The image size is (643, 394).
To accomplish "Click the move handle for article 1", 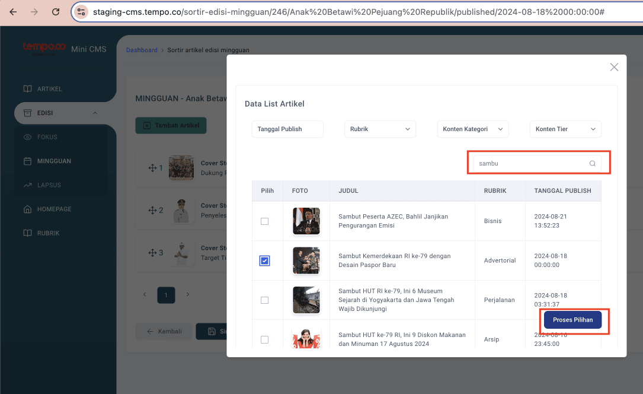I will [x=152, y=168].
